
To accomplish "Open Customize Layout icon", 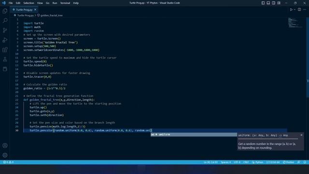I will click(x=279, y=3).
